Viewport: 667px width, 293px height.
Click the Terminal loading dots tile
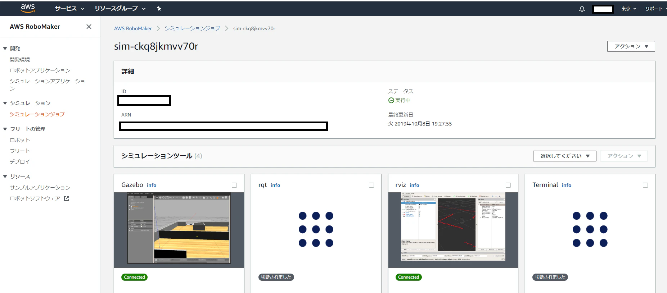tap(590, 229)
